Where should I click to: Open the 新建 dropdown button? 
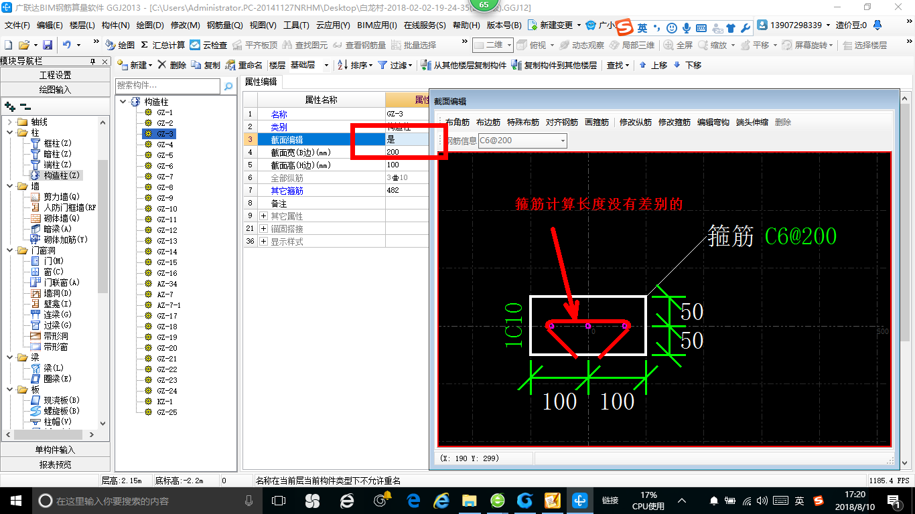136,65
